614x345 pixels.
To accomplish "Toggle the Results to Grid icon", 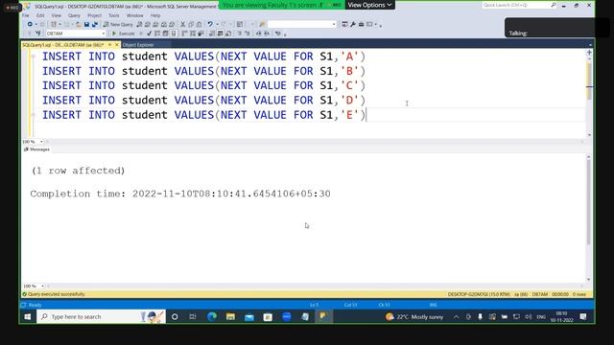I will click(220, 34).
